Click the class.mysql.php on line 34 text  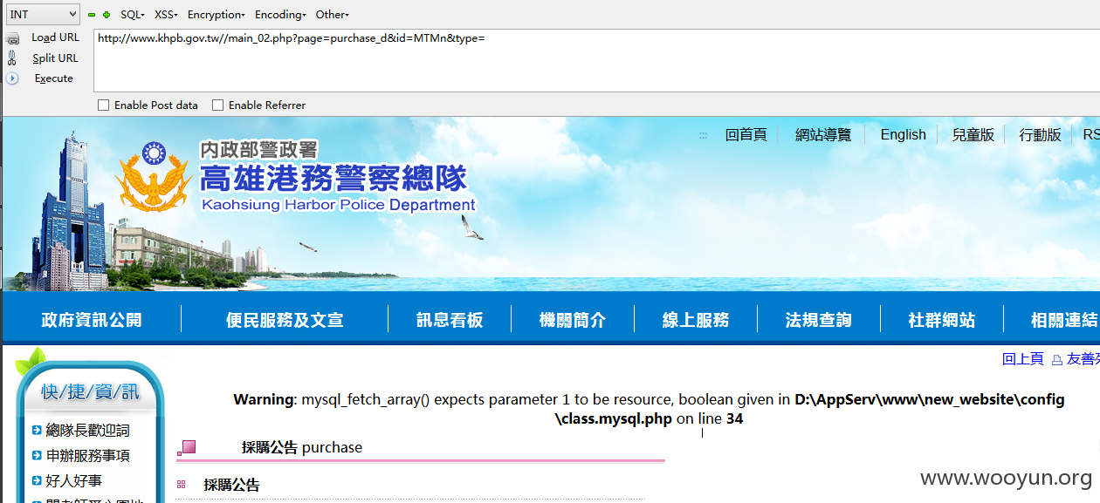[x=649, y=419]
